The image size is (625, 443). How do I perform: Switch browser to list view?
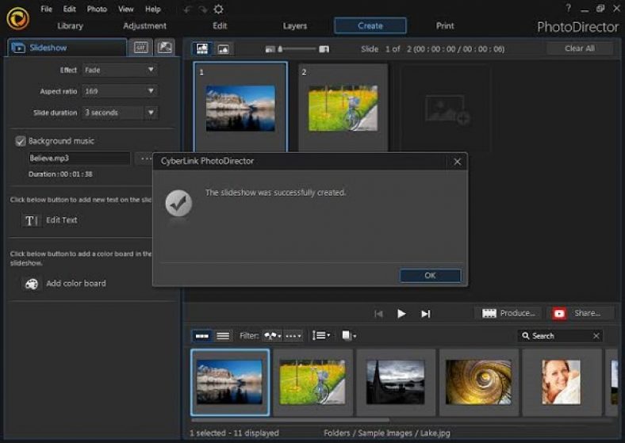(223, 336)
